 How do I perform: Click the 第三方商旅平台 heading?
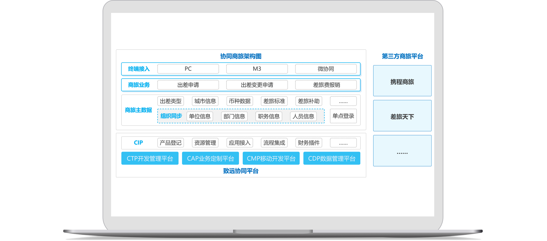coord(402,56)
